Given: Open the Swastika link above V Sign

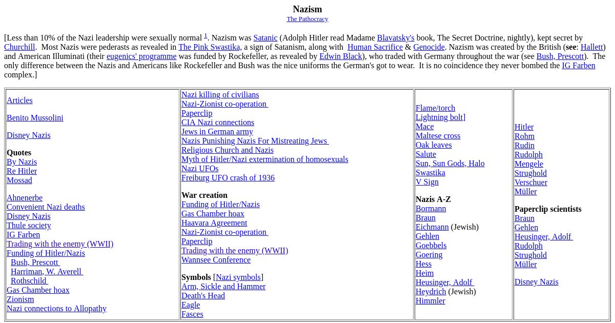Looking at the screenshot, I should (430, 173).
